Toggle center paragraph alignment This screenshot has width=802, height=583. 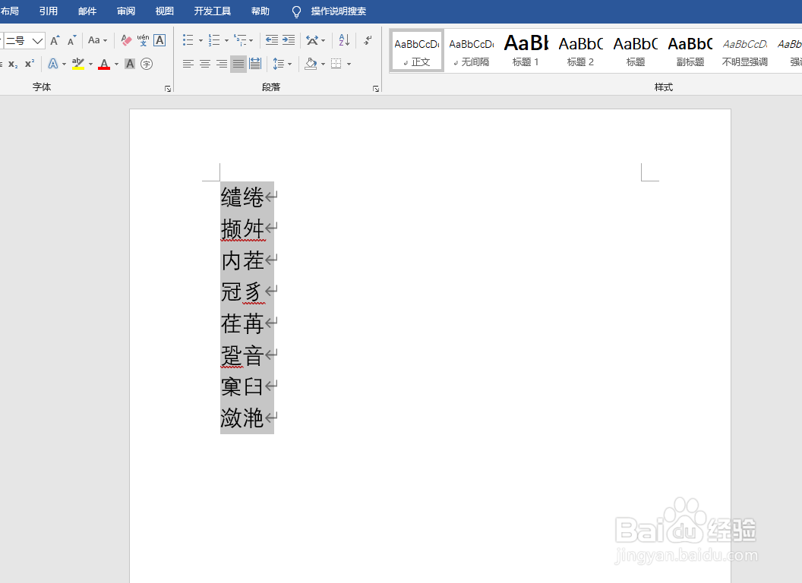coord(204,64)
